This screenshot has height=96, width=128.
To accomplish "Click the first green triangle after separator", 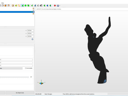I will pos(44,6).
